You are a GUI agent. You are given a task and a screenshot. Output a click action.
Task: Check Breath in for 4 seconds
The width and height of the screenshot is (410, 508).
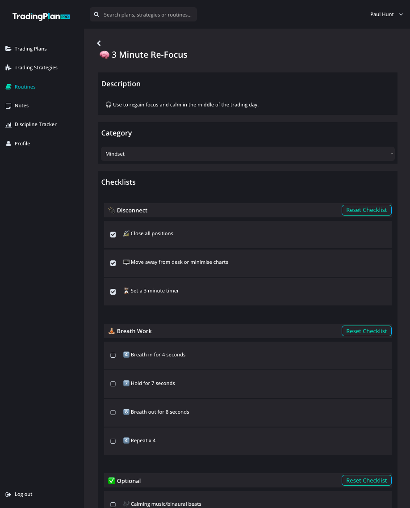(113, 355)
